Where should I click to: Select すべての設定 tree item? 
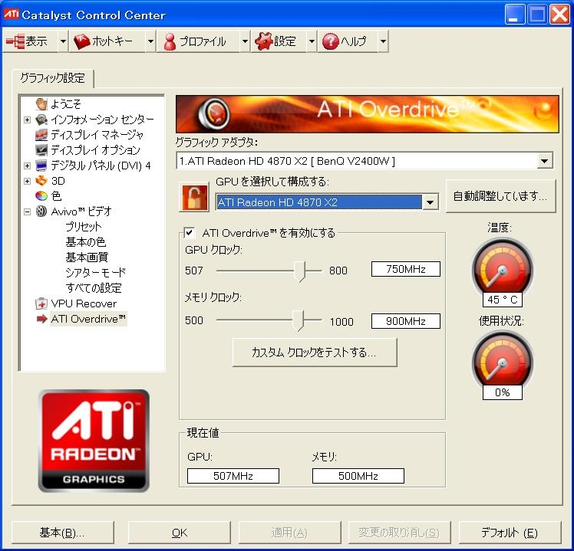(94, 288)
